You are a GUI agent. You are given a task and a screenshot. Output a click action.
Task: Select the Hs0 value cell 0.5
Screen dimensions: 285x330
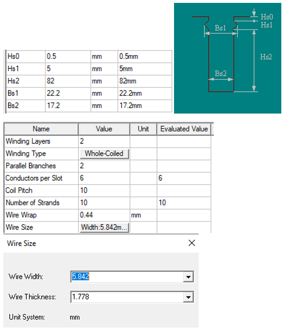68,57
